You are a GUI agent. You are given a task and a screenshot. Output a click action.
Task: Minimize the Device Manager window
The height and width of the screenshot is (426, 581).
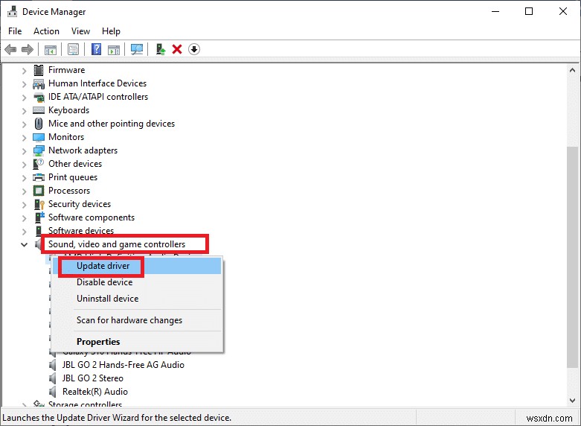495,11
